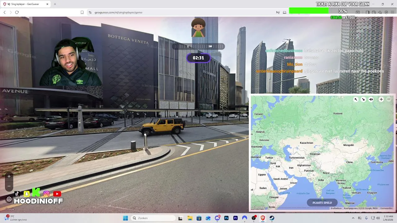Show hidden system tray icons
Viewport: 397px width, 223px height.
click(353, 218)
